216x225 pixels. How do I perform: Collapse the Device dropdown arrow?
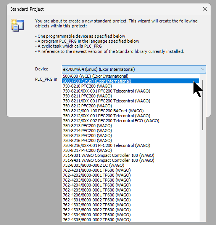point(203,69)
